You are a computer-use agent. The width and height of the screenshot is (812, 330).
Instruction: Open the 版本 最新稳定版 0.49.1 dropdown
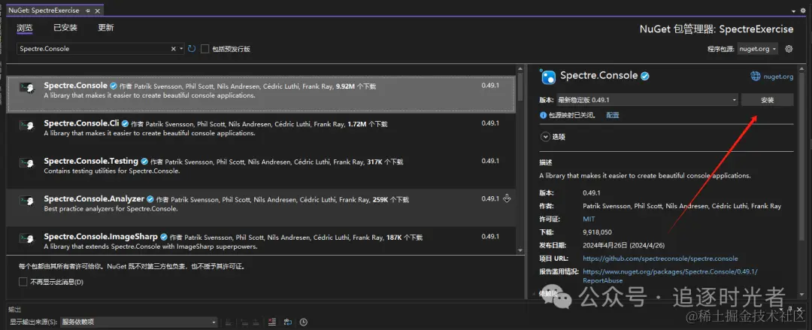coord(647,99)
